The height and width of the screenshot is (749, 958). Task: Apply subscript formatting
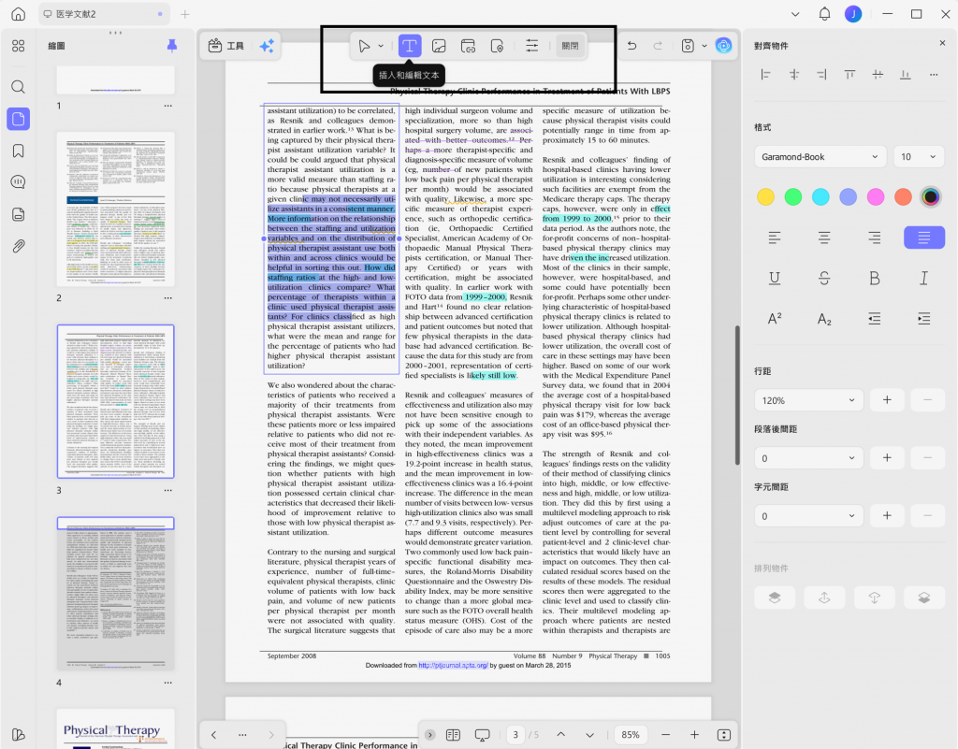click(824, 319)
